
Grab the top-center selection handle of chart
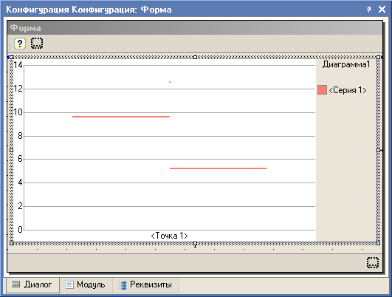(x=195, y=58)
